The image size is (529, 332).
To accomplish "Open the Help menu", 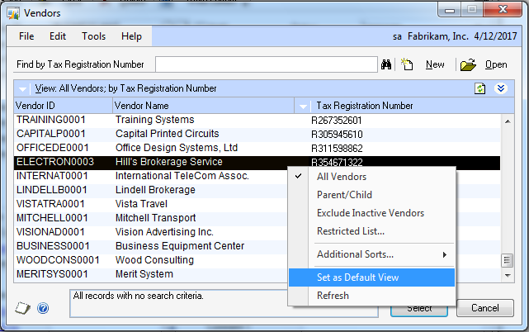I will tap(131, 36).
